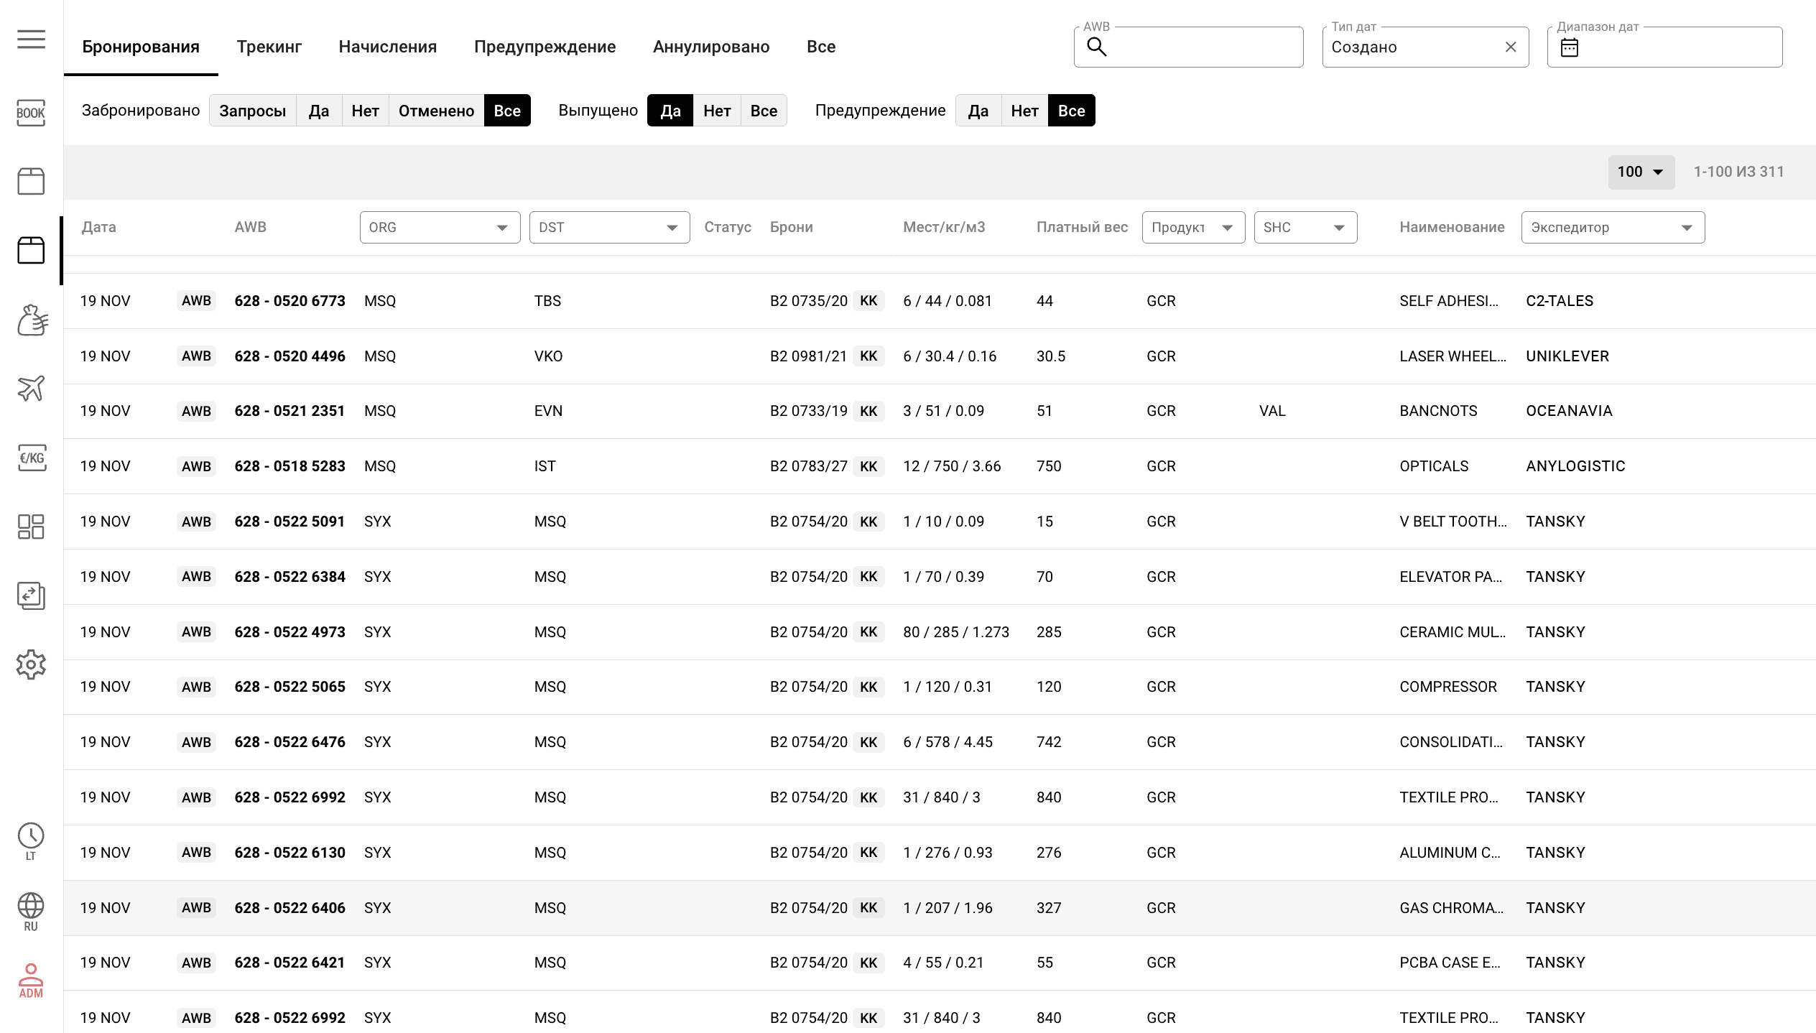
Task: Enable the Да filter under Выпущено
Action: 670,110
